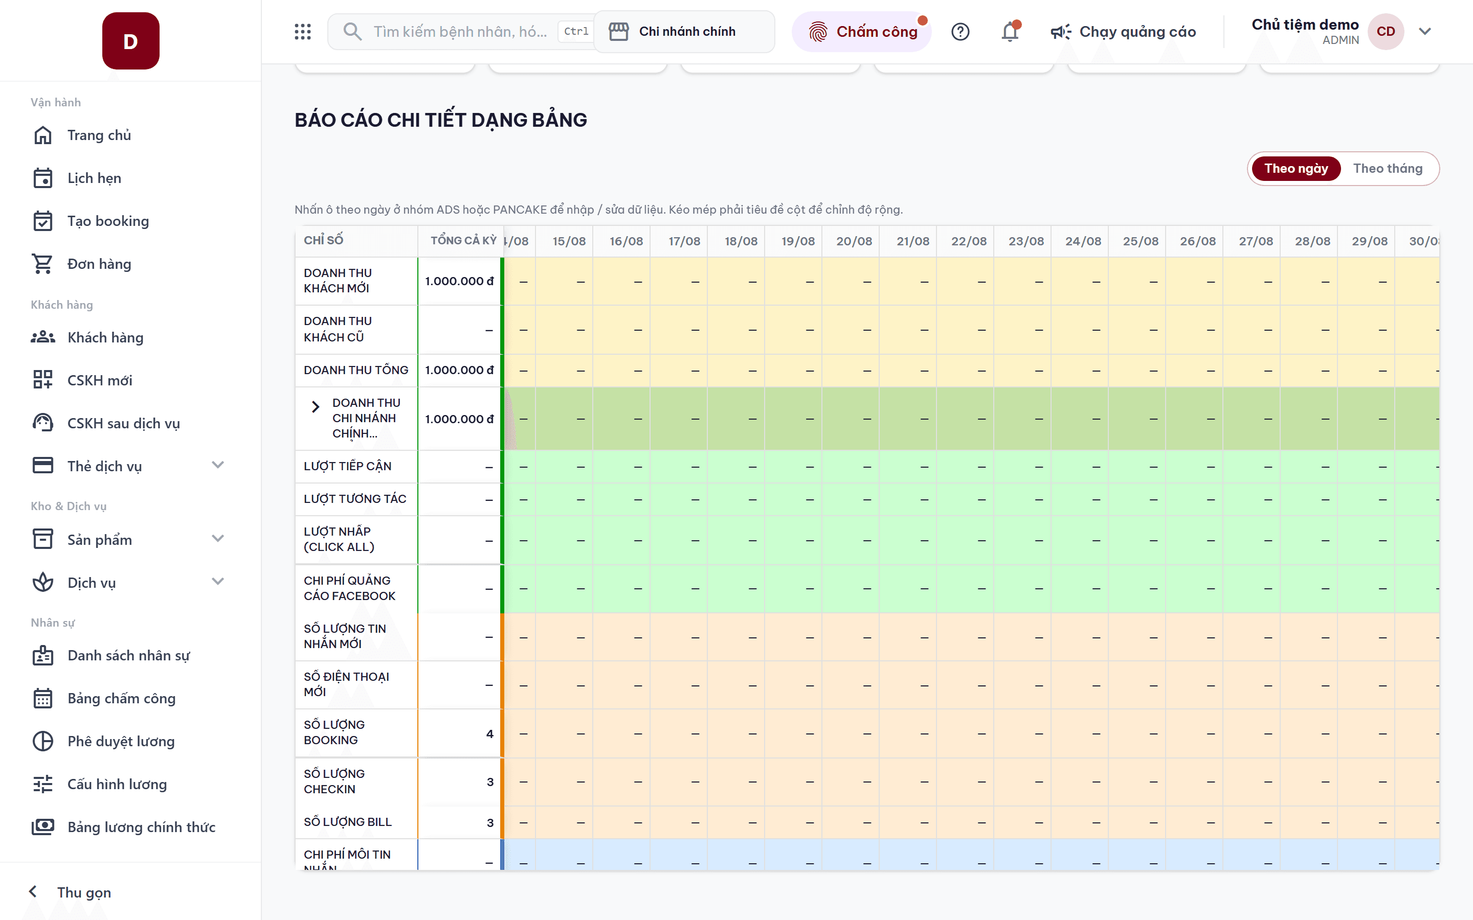The height and width of the screenshot is (920, 1473).
Task: Click CD user avatar
Action: [x=1386, y=32]
